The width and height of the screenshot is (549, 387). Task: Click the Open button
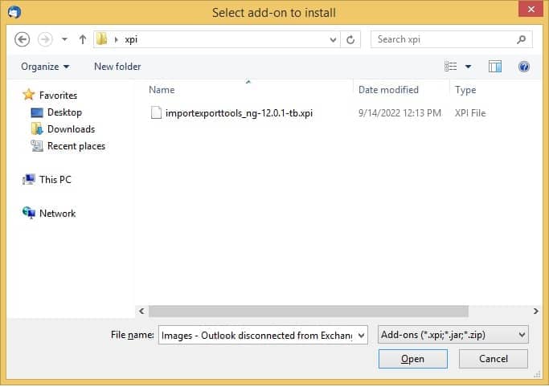[x=413, y=359]
